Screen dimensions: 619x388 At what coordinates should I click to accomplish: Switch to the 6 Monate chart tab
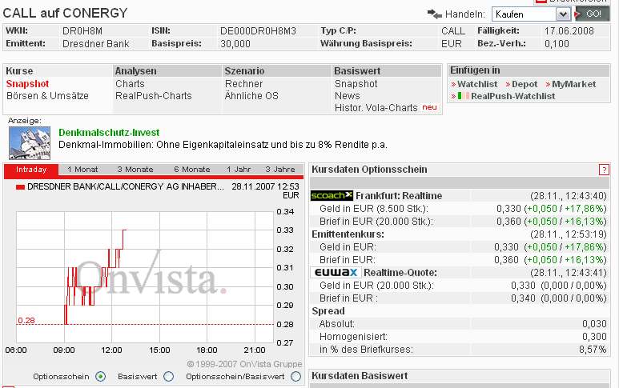click(192, 170)
